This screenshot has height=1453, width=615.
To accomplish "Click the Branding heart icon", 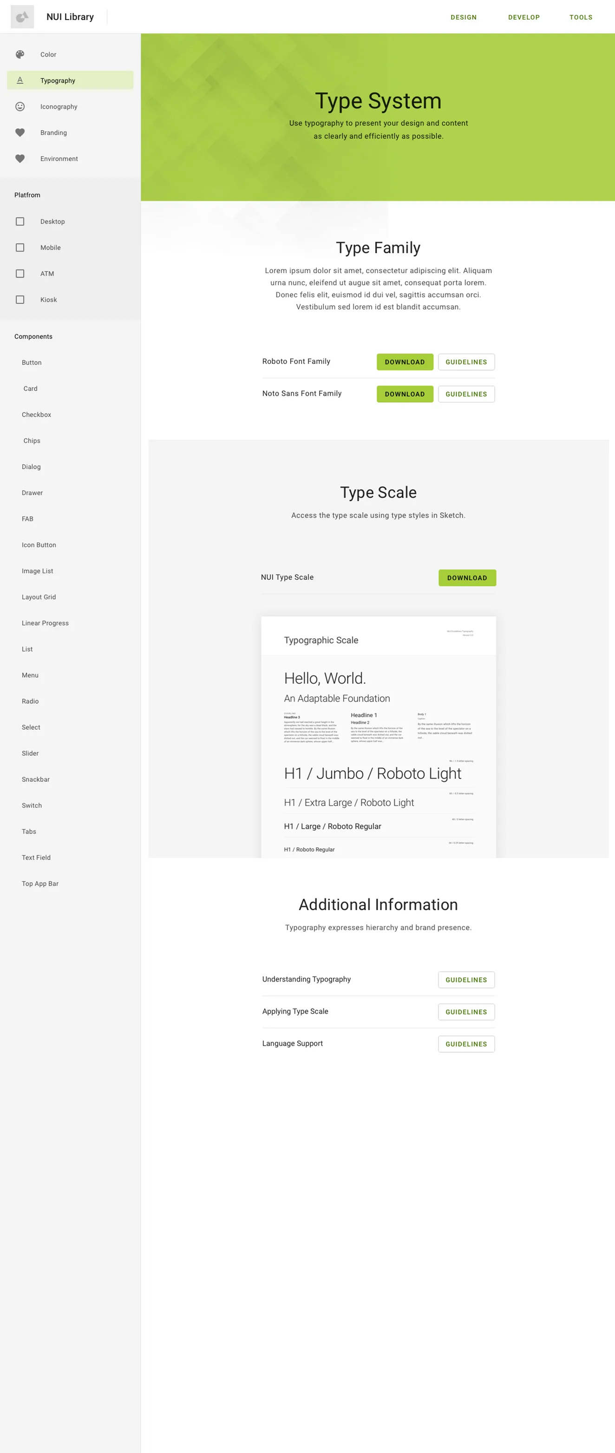I will click(20, 132).
